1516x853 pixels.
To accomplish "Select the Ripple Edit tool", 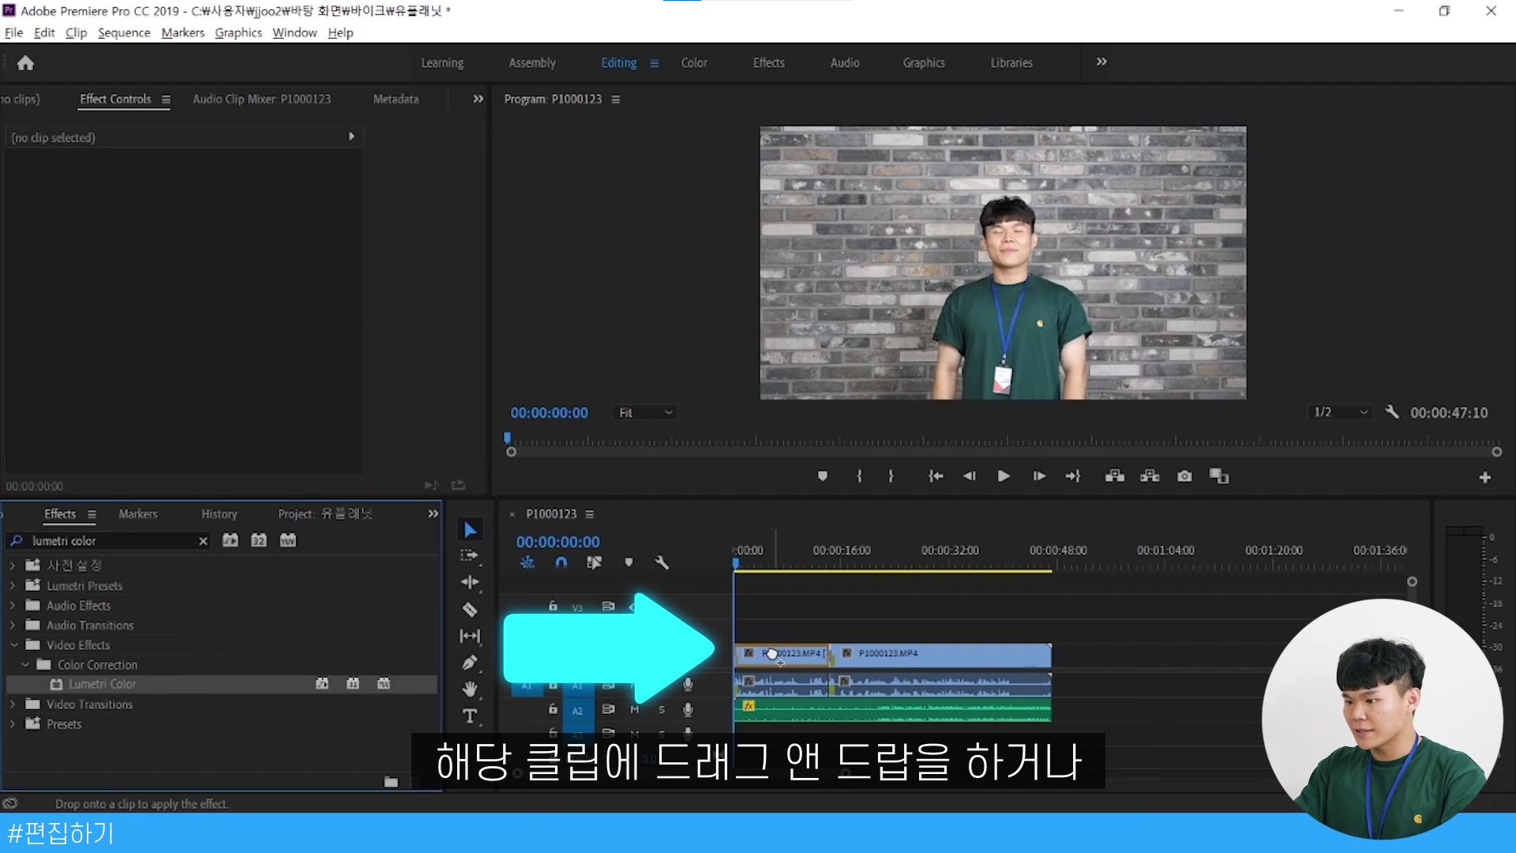I will (470, 583).
